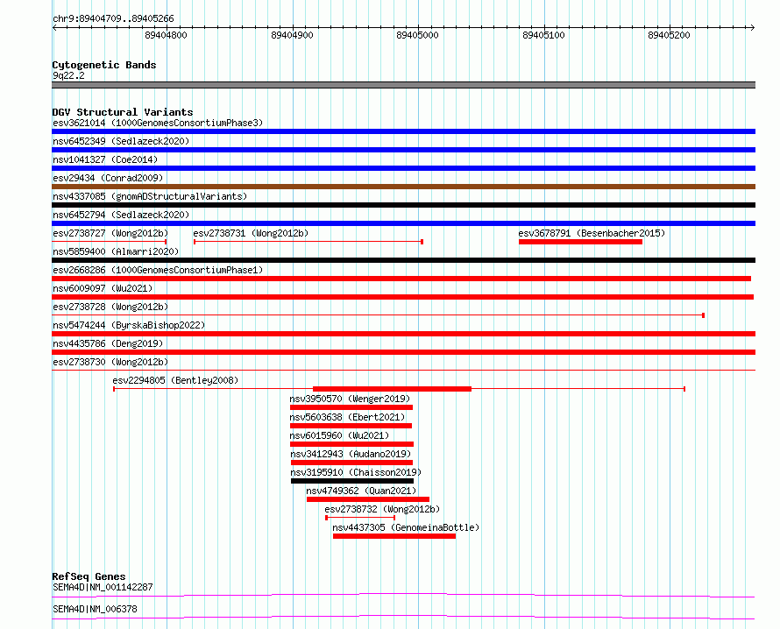Select the black bar under nsv4337085
780x629 pixels.
403,205
